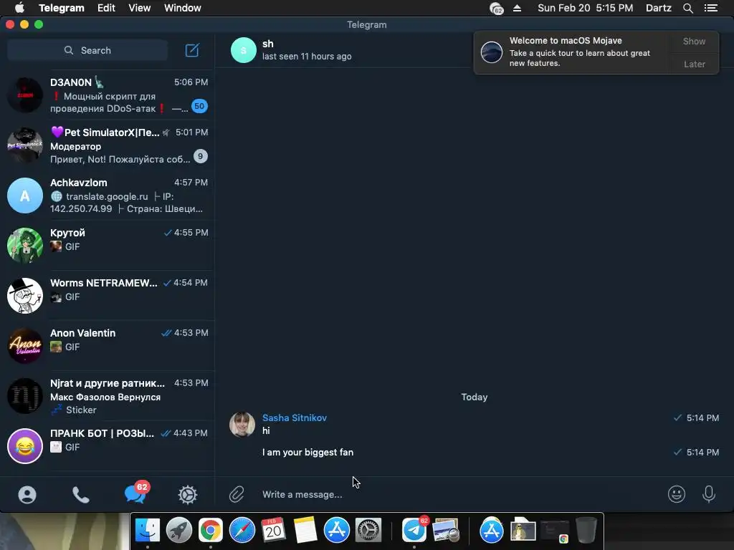Open the View menu
The width and height of the screenshot is (734, 550).
click(x=140, y=8)
